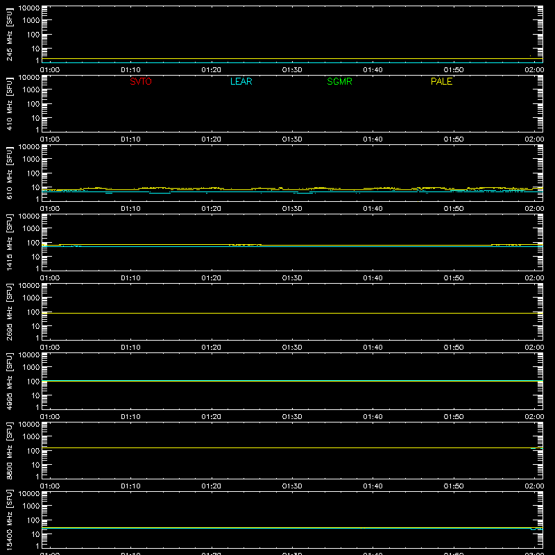555x555 pixels.
Task: Click the 4995 MHz [SFU] axis title
Action: point(9,381)
